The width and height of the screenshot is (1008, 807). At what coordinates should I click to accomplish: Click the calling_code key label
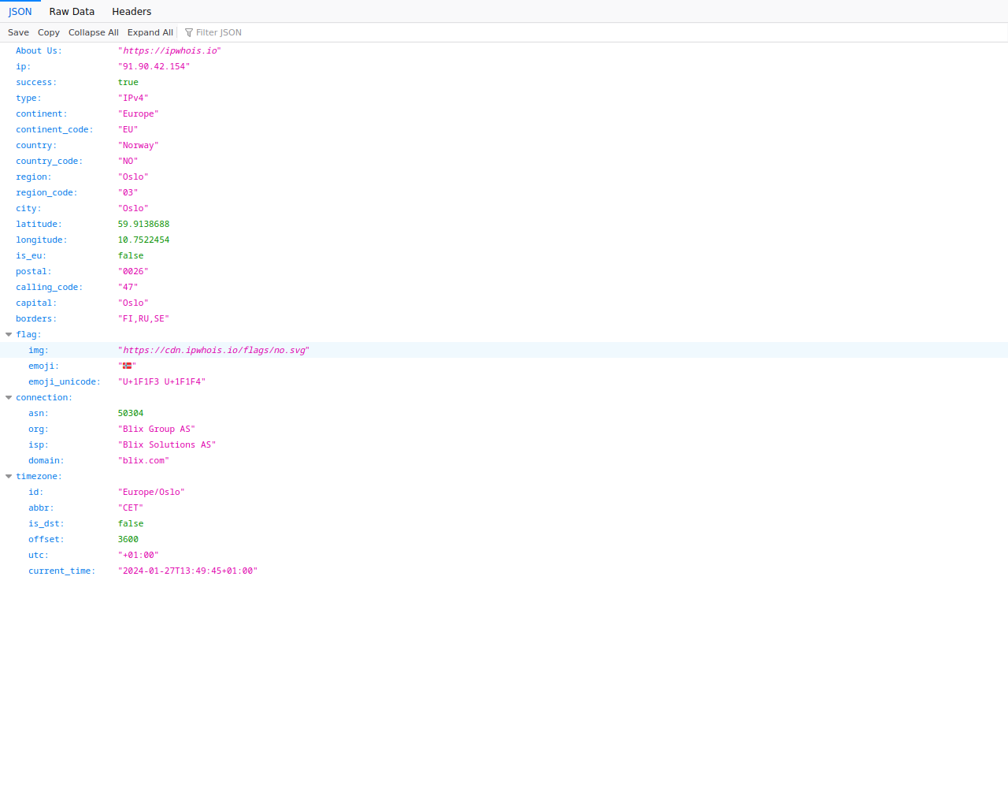[x=49, y=287]
